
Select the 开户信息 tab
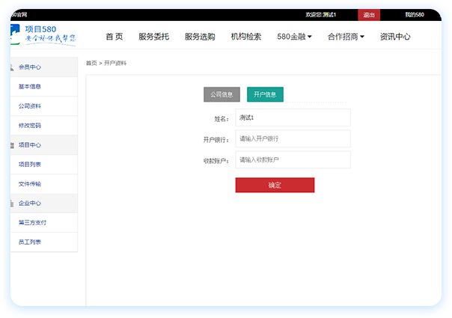(x=265, y=94)
